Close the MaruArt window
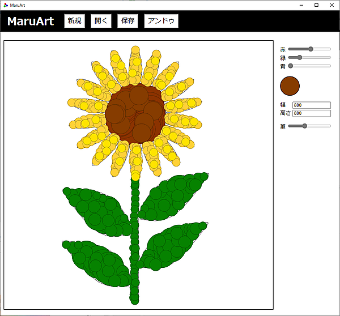 332,5
